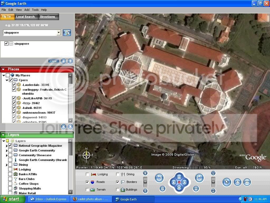The height and width of the screenshot is (203, 270).
Task: Open the View menu
Action: [19, 10]
